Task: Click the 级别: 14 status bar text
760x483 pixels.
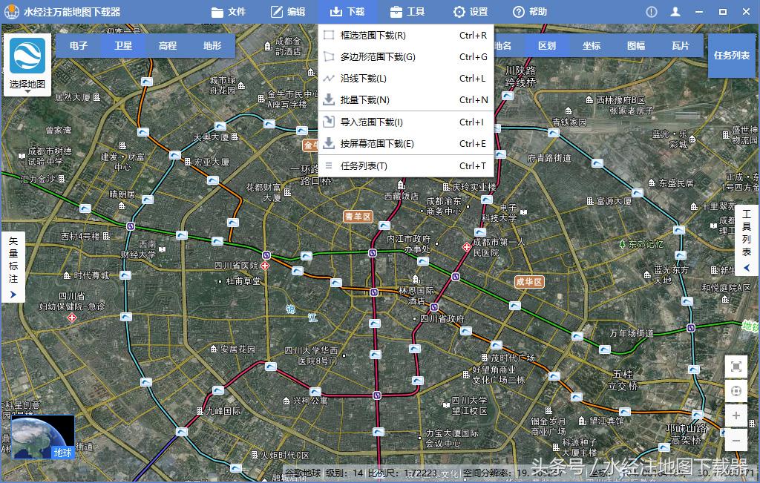Action: pyautogui.click(x=344, y=473)
